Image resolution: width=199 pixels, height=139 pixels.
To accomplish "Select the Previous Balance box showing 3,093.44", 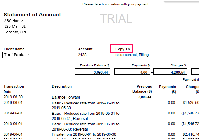I will [93, 72].
